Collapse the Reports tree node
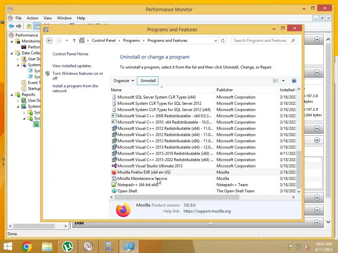 [12, 95]
